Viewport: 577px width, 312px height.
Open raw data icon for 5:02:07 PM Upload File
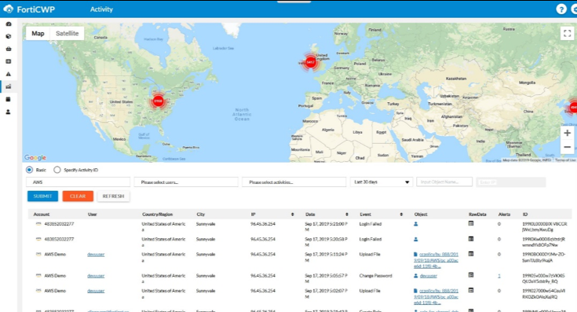[471, 291]
